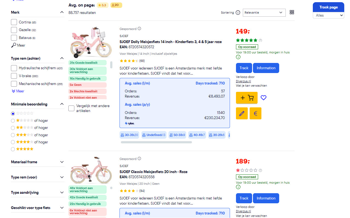This screenshot has width=350, height=218.
Task: Tick Vergelijk met andere artikelen checkbox
Action: tap(71, 108)
